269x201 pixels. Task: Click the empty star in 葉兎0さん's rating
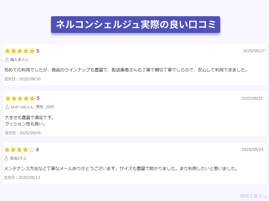point(32,150)
